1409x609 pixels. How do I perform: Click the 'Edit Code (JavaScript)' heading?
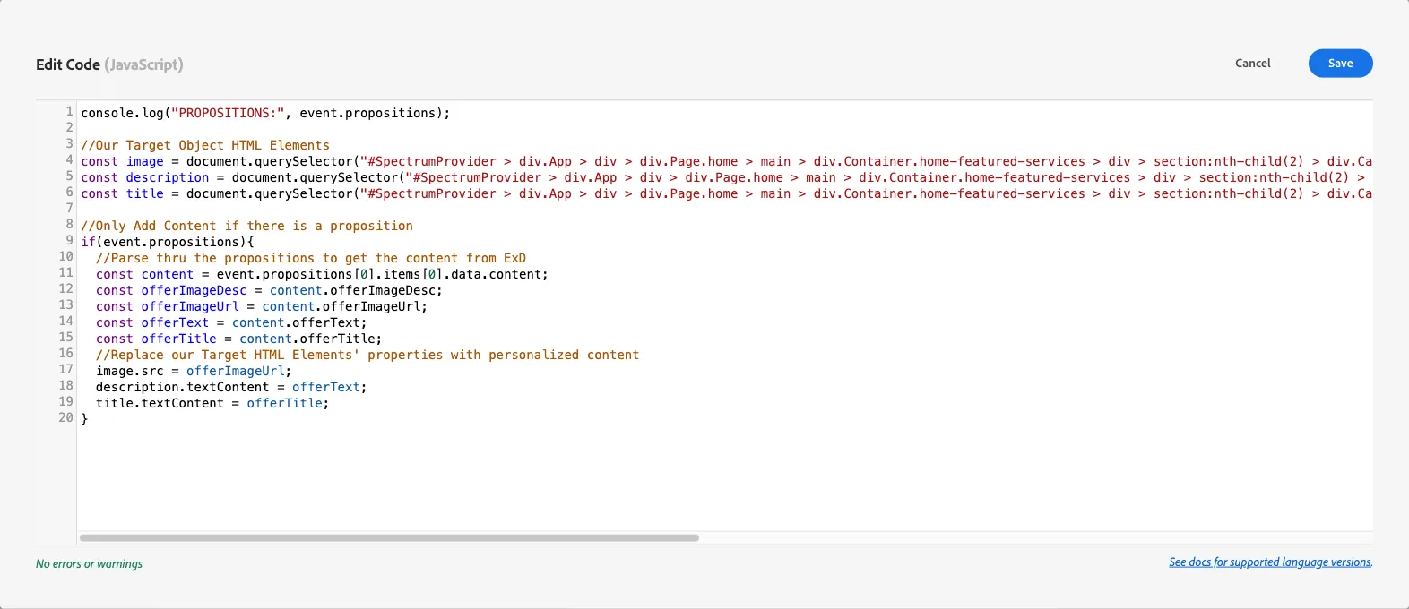(109, 64)
